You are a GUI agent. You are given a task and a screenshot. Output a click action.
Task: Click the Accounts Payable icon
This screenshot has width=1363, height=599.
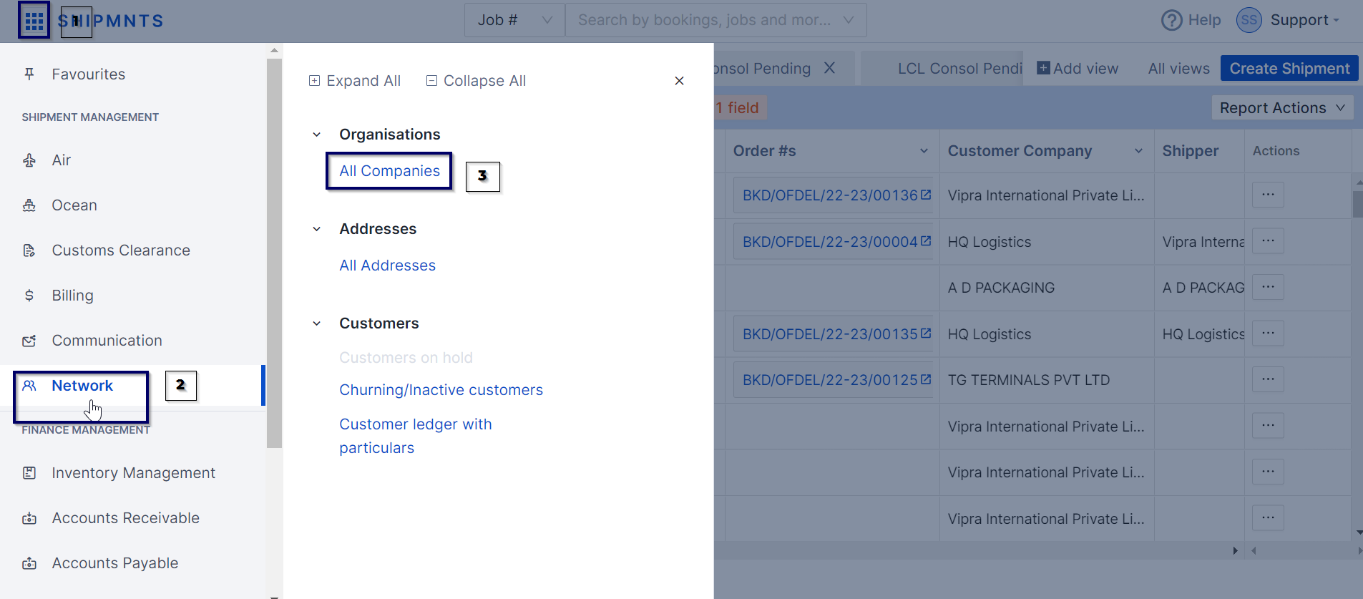pyautogui.click(x=29, y=563)
